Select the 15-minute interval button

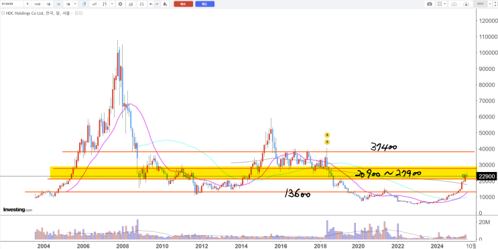37,4
